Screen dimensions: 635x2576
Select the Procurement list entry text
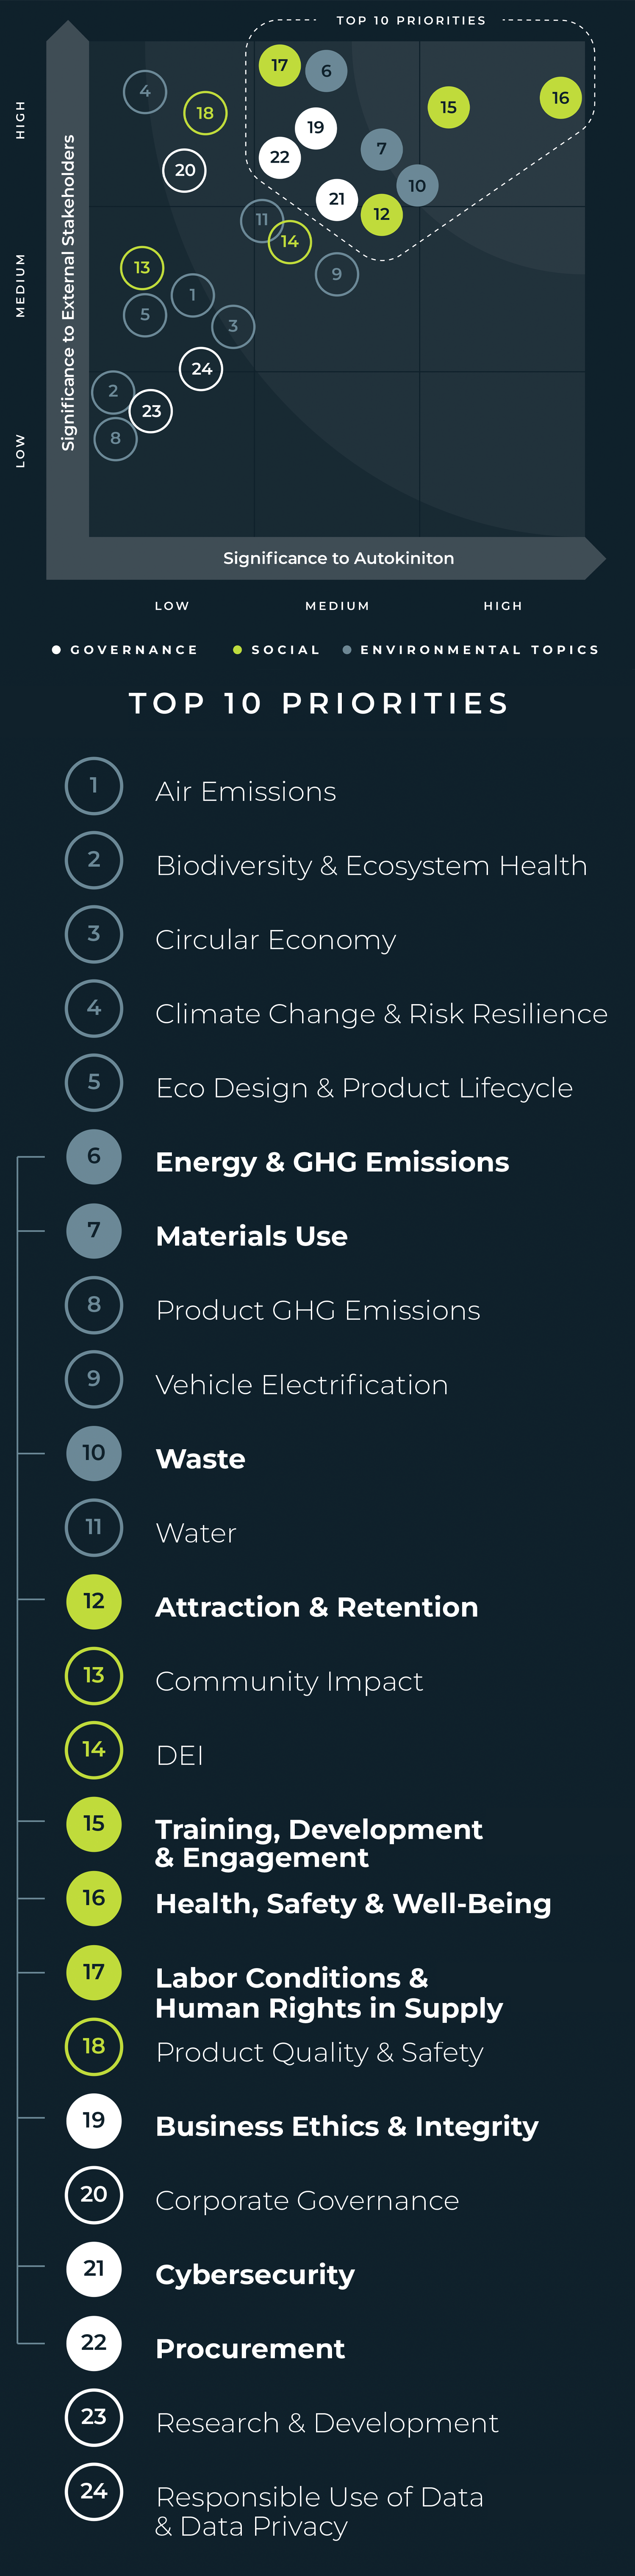[x=250, y=2348]
